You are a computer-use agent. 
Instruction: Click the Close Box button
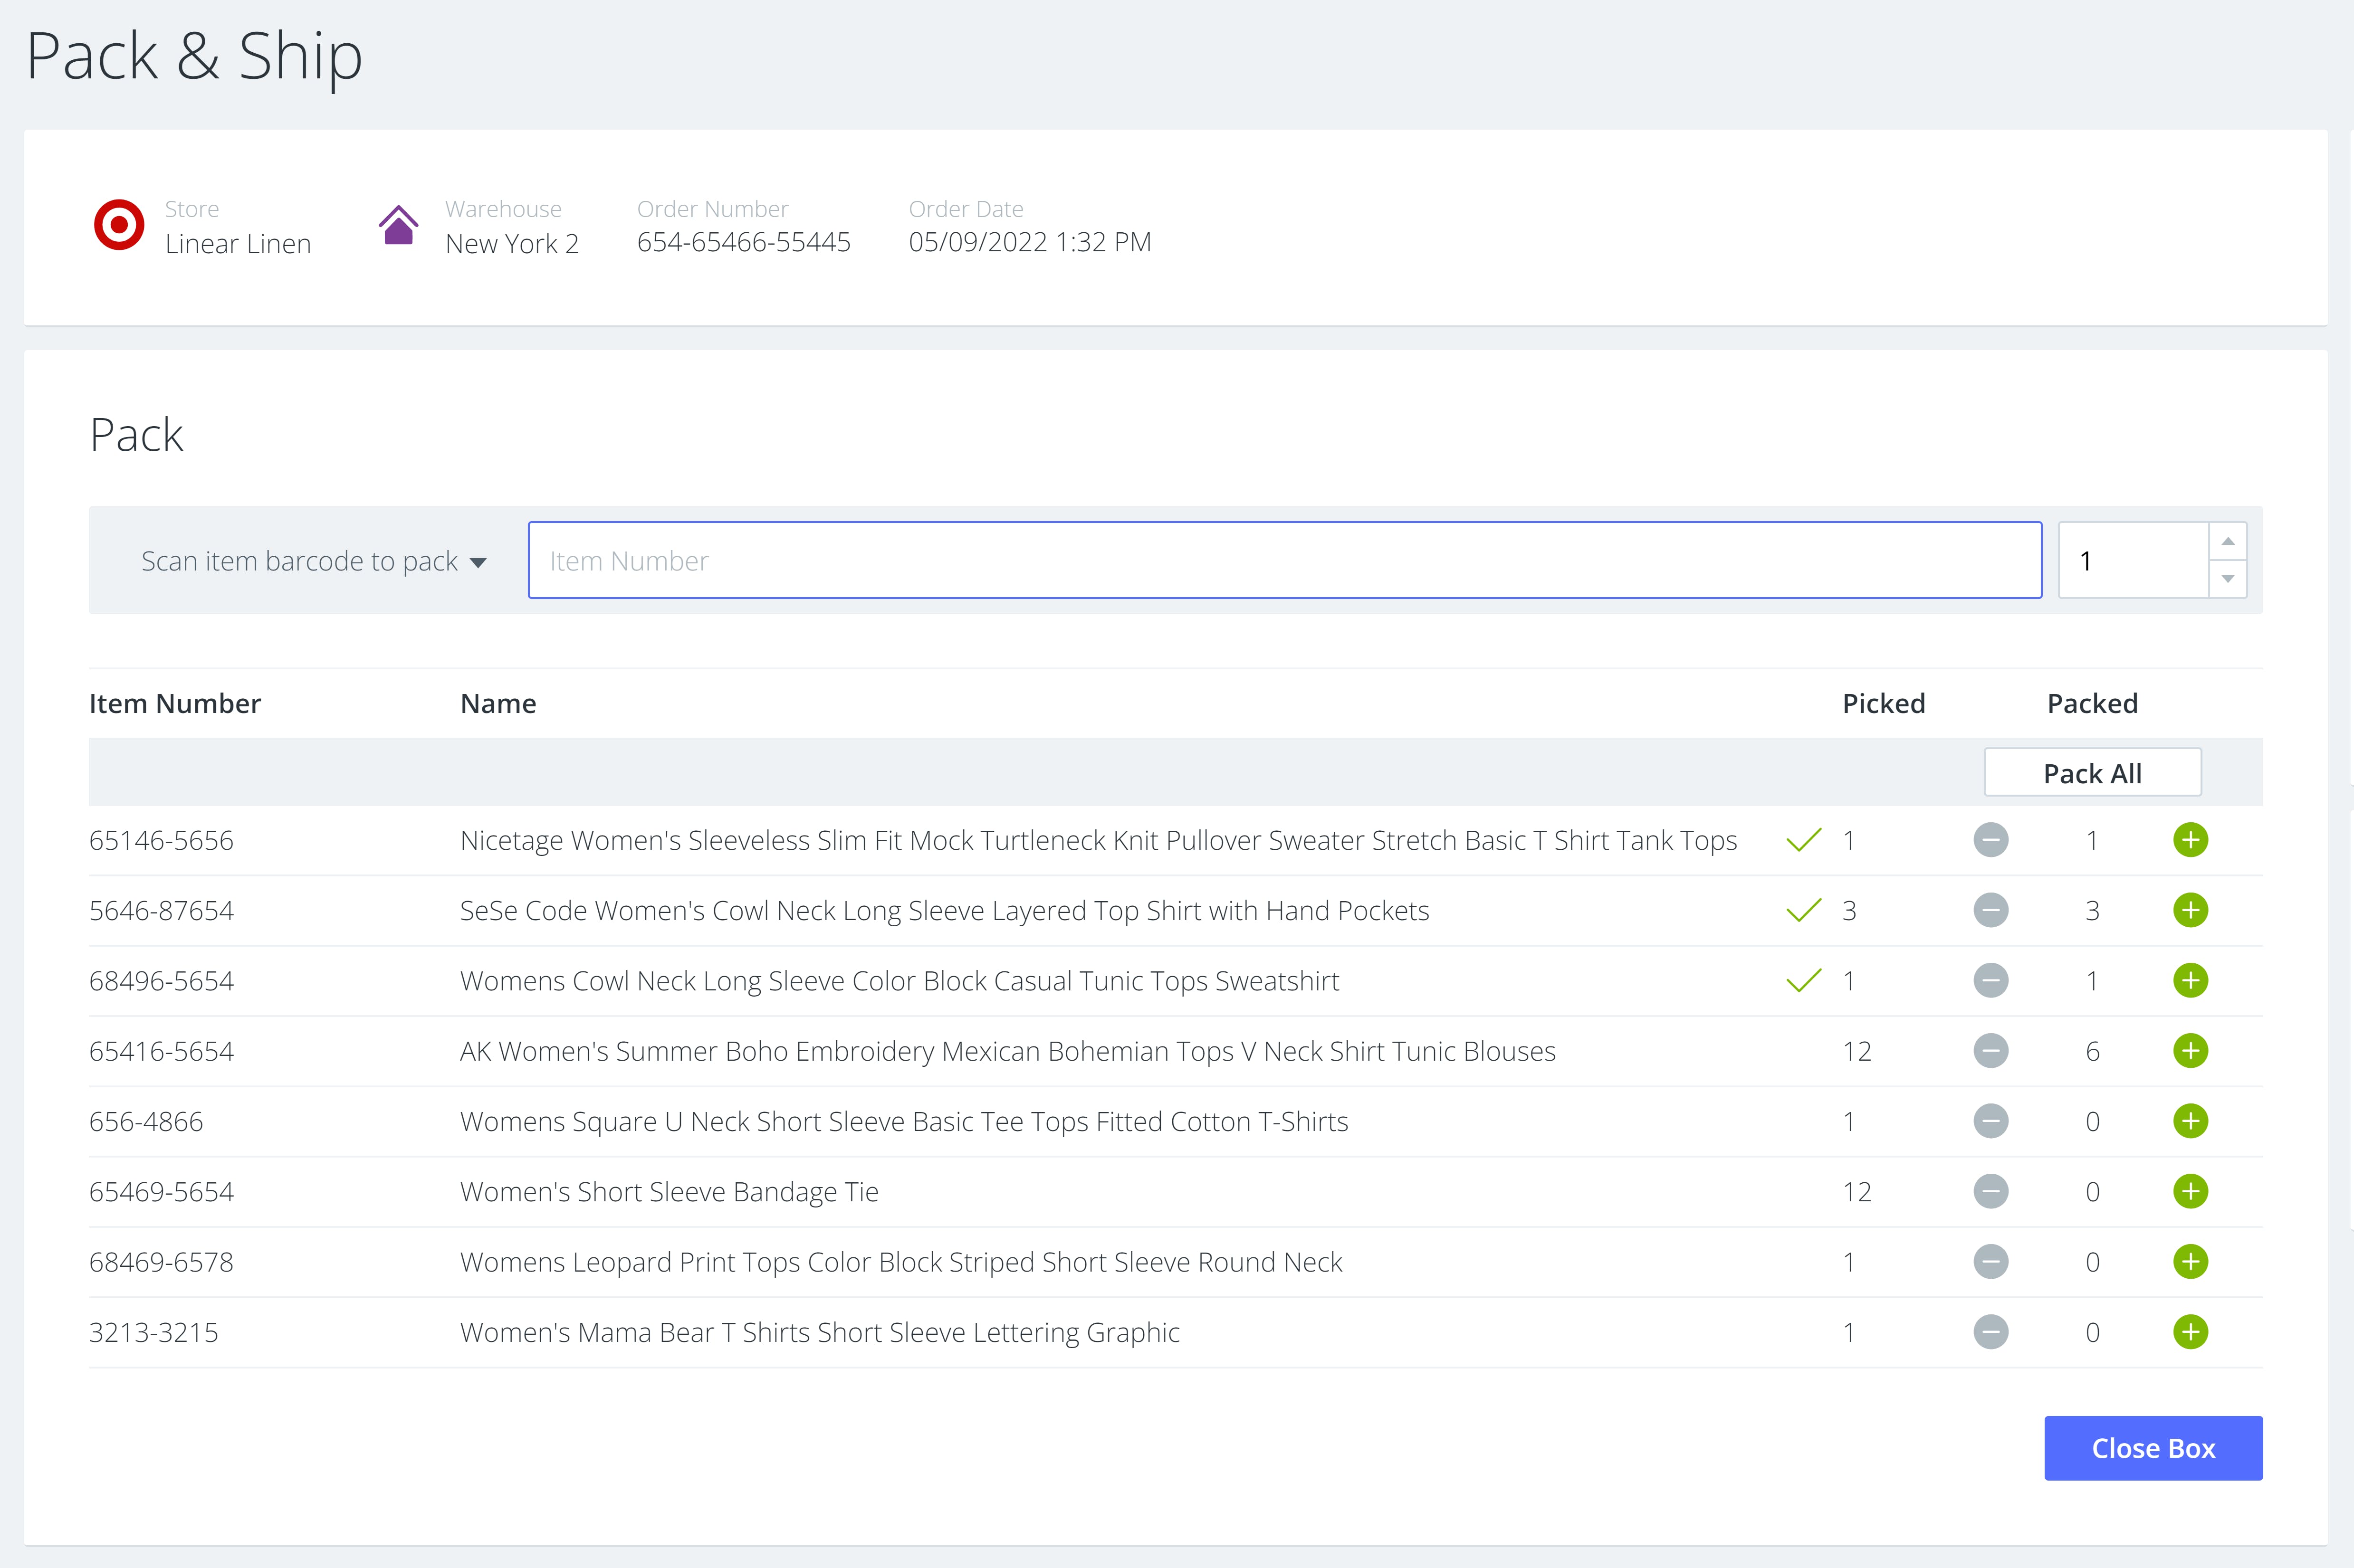coord(2153,1448)
